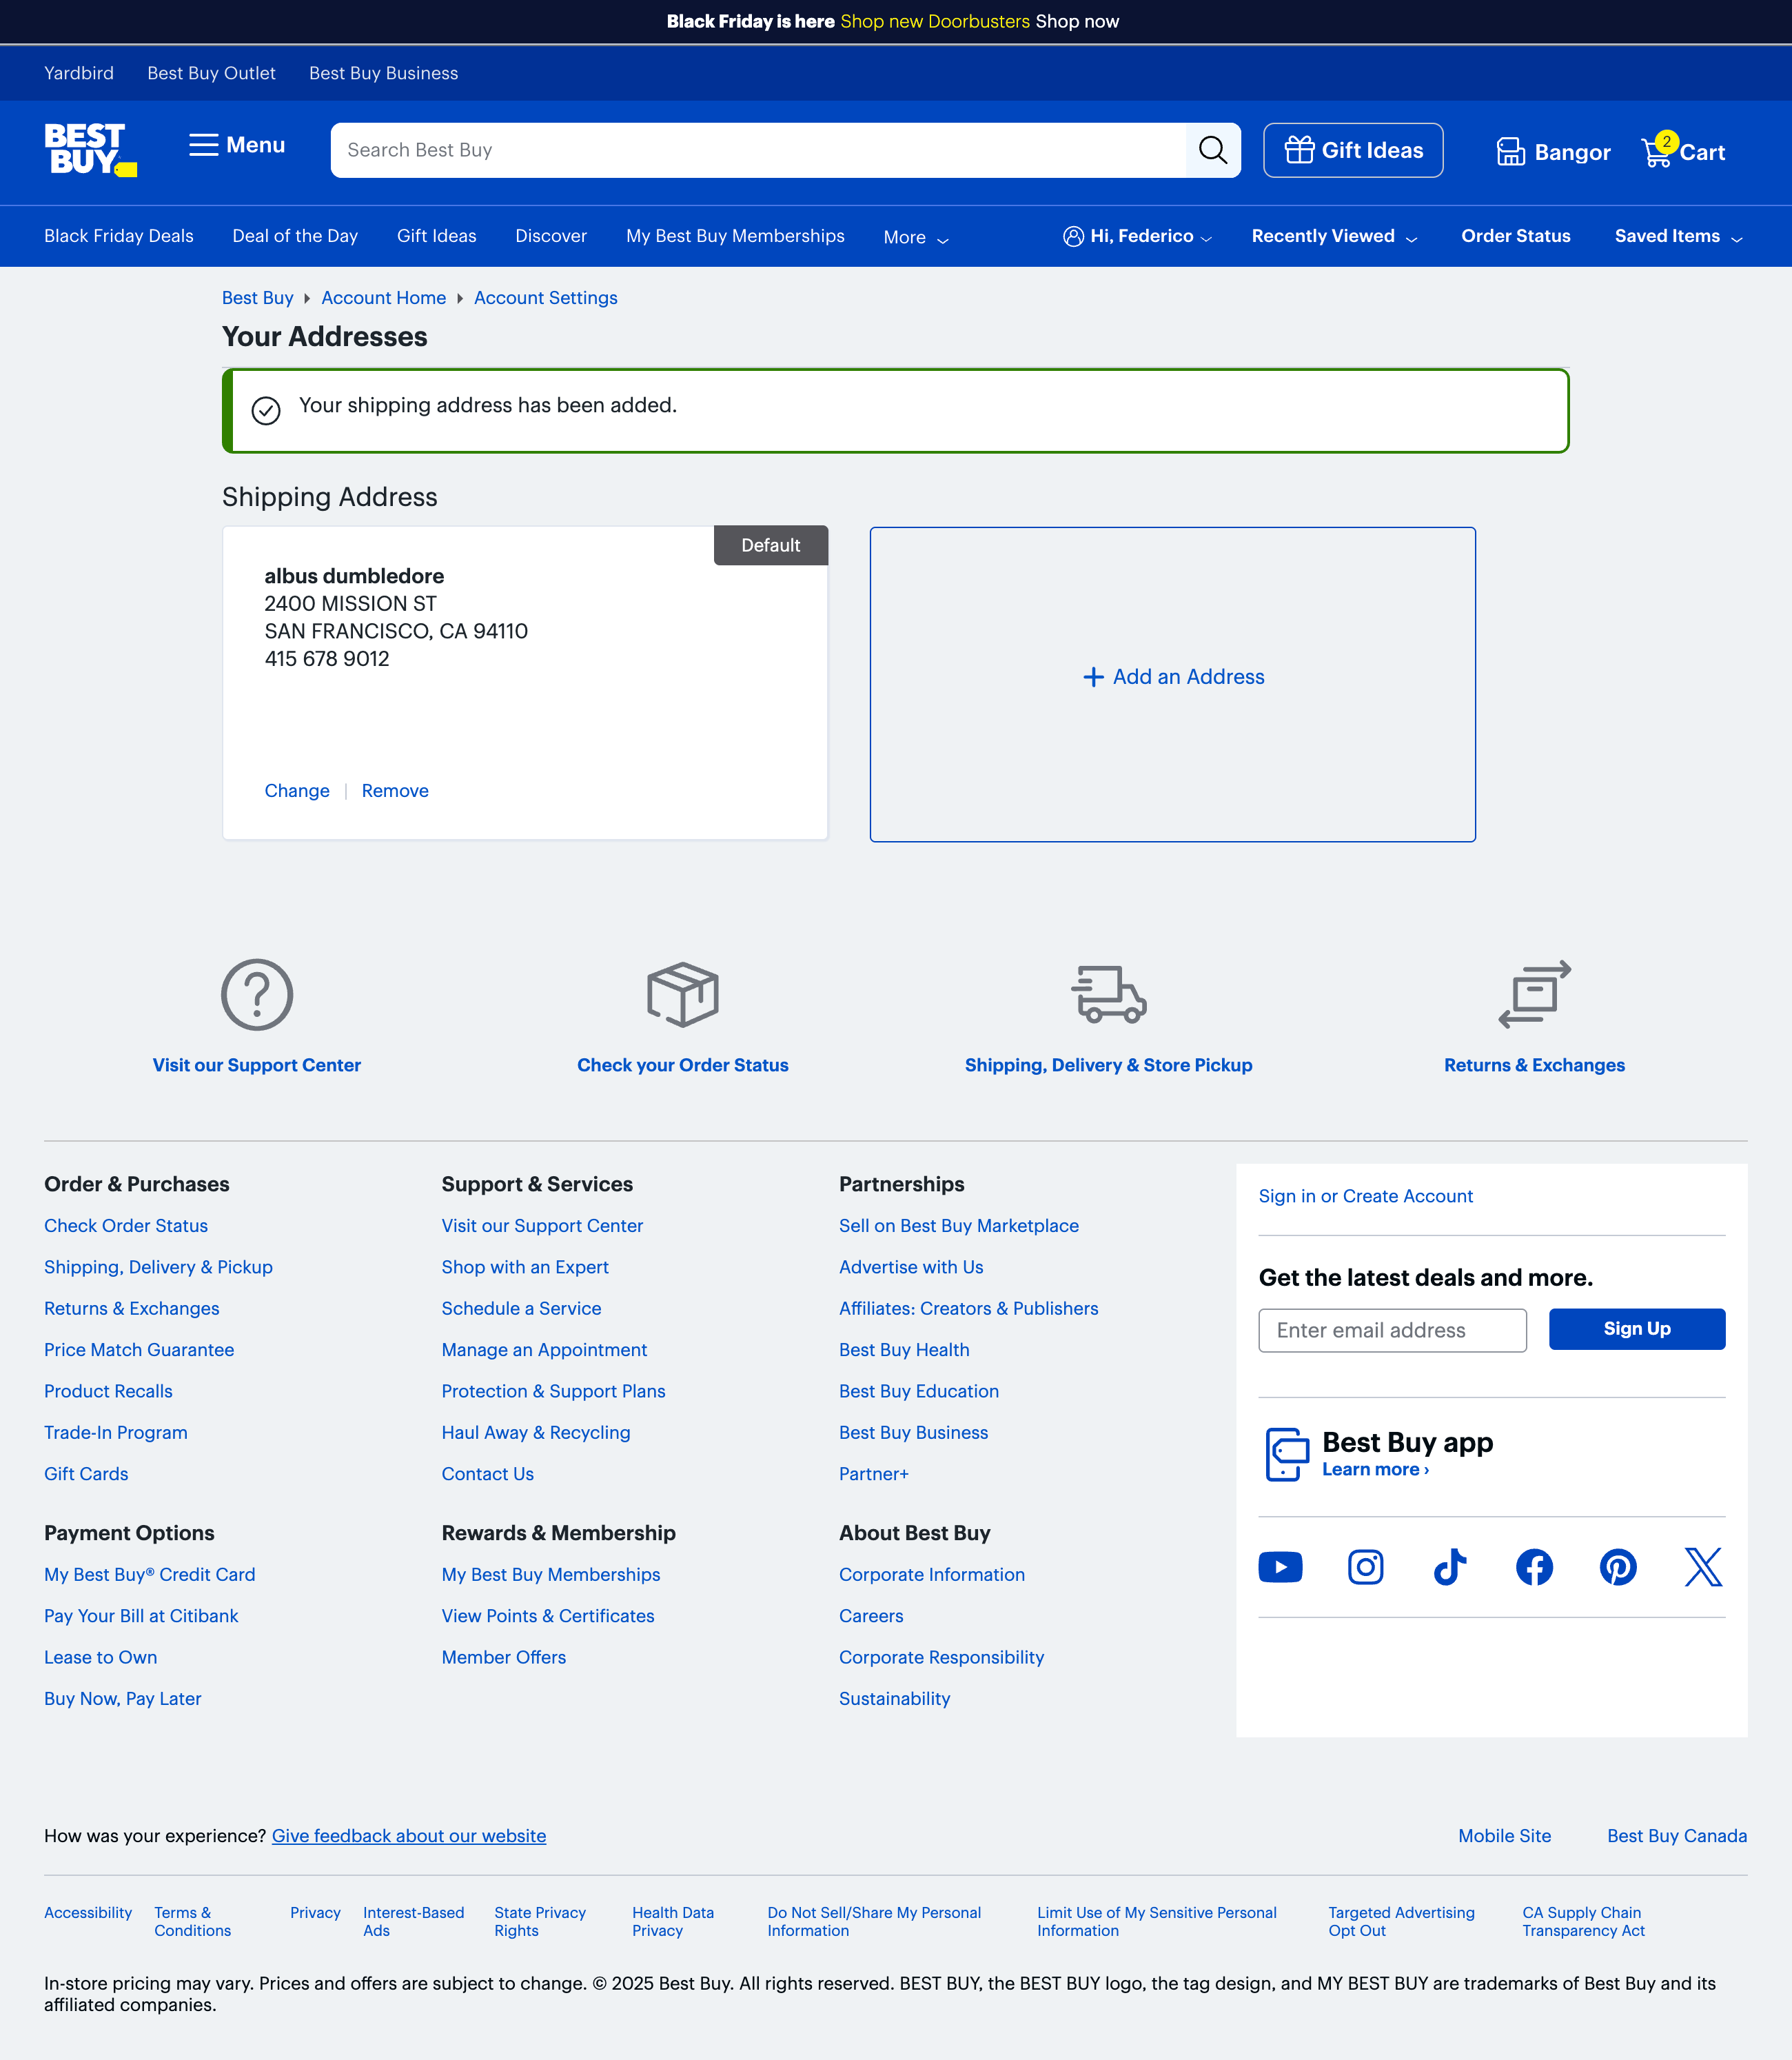
Task: Open Best Buy's YouTube channel icon
Action: coord(1281,1567)
